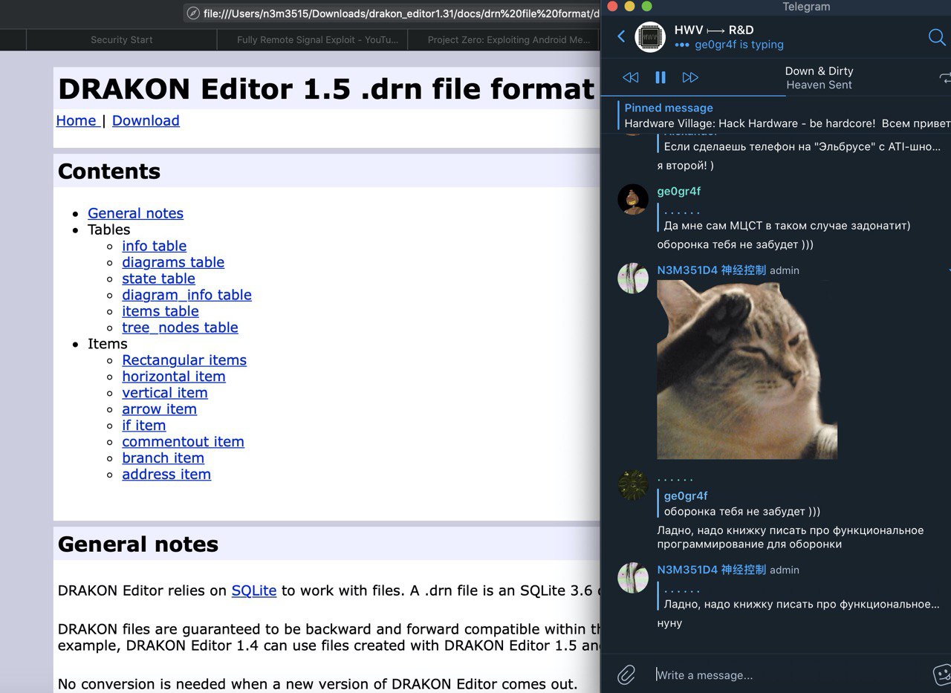Image resolution: width=951 pixels, height=693 pixels.
Task: Open the HWV R&D group avatar
Action: (x=650, y=36)
